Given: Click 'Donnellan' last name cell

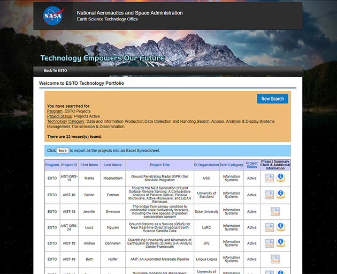Looking at the screenshot, I should pos(113,243).
